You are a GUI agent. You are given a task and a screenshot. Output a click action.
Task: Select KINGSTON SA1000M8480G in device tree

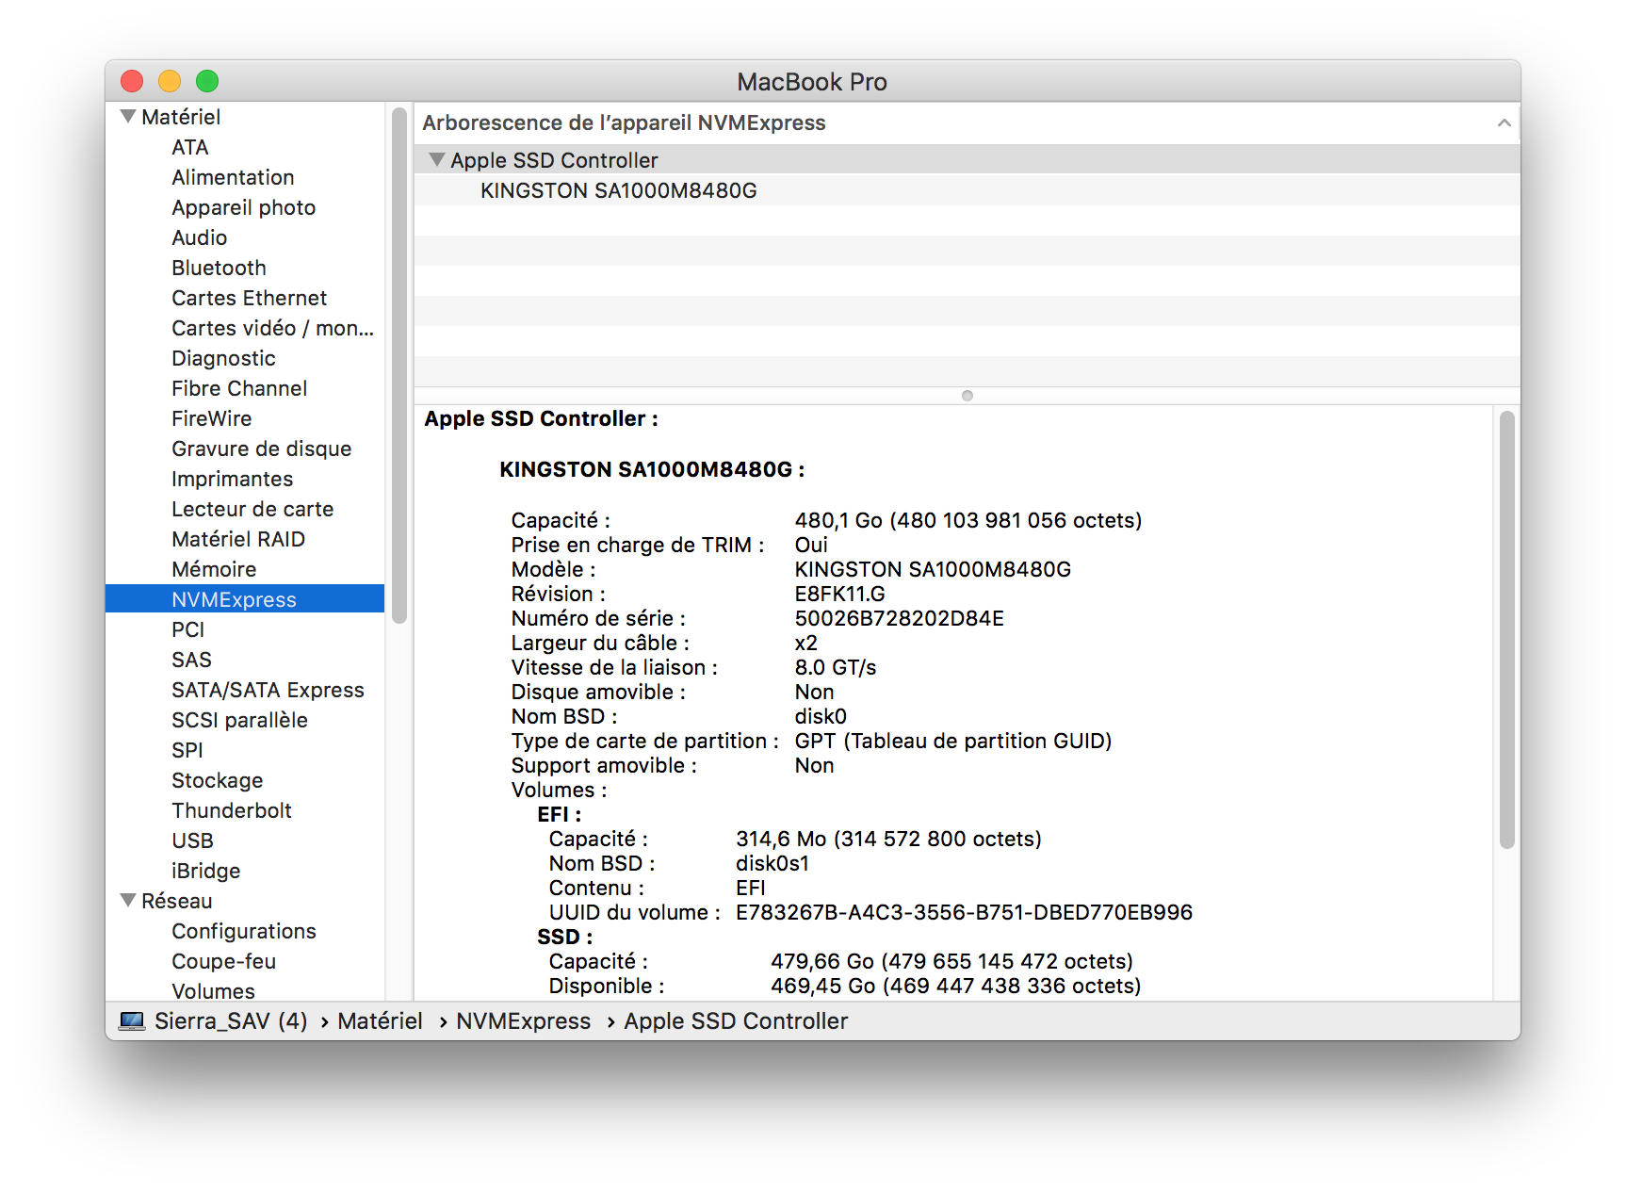coord(618,190)
